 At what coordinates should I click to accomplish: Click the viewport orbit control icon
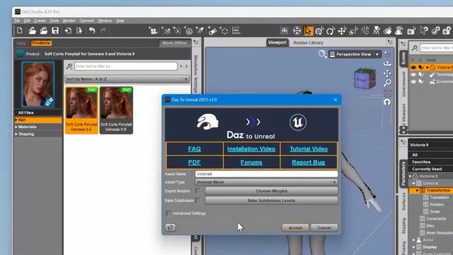387,64
